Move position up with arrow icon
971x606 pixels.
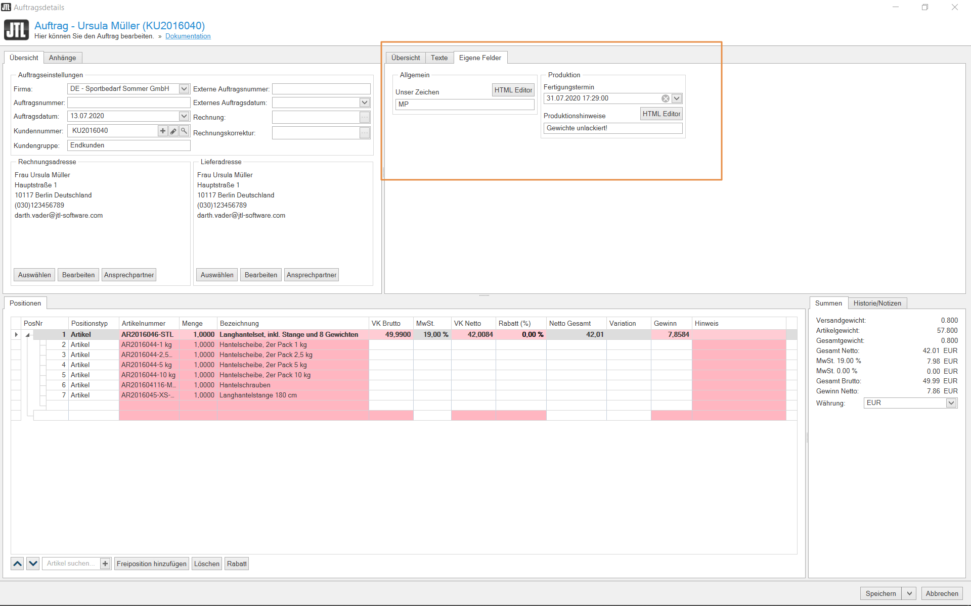click(x=17, y=564)
